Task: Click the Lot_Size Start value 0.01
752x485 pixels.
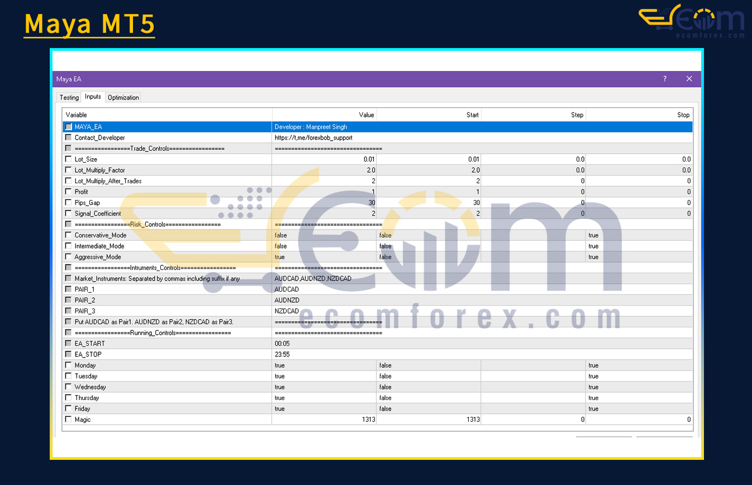Action: (429, 159)
